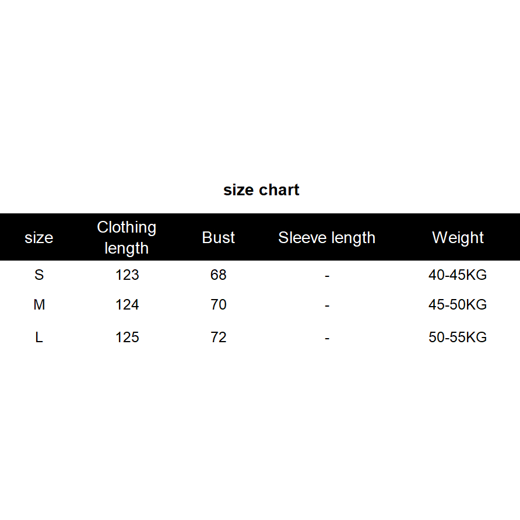Select the weight range 50-55KG
This screenshot has height=520, width=520.
tap(458, 338)
